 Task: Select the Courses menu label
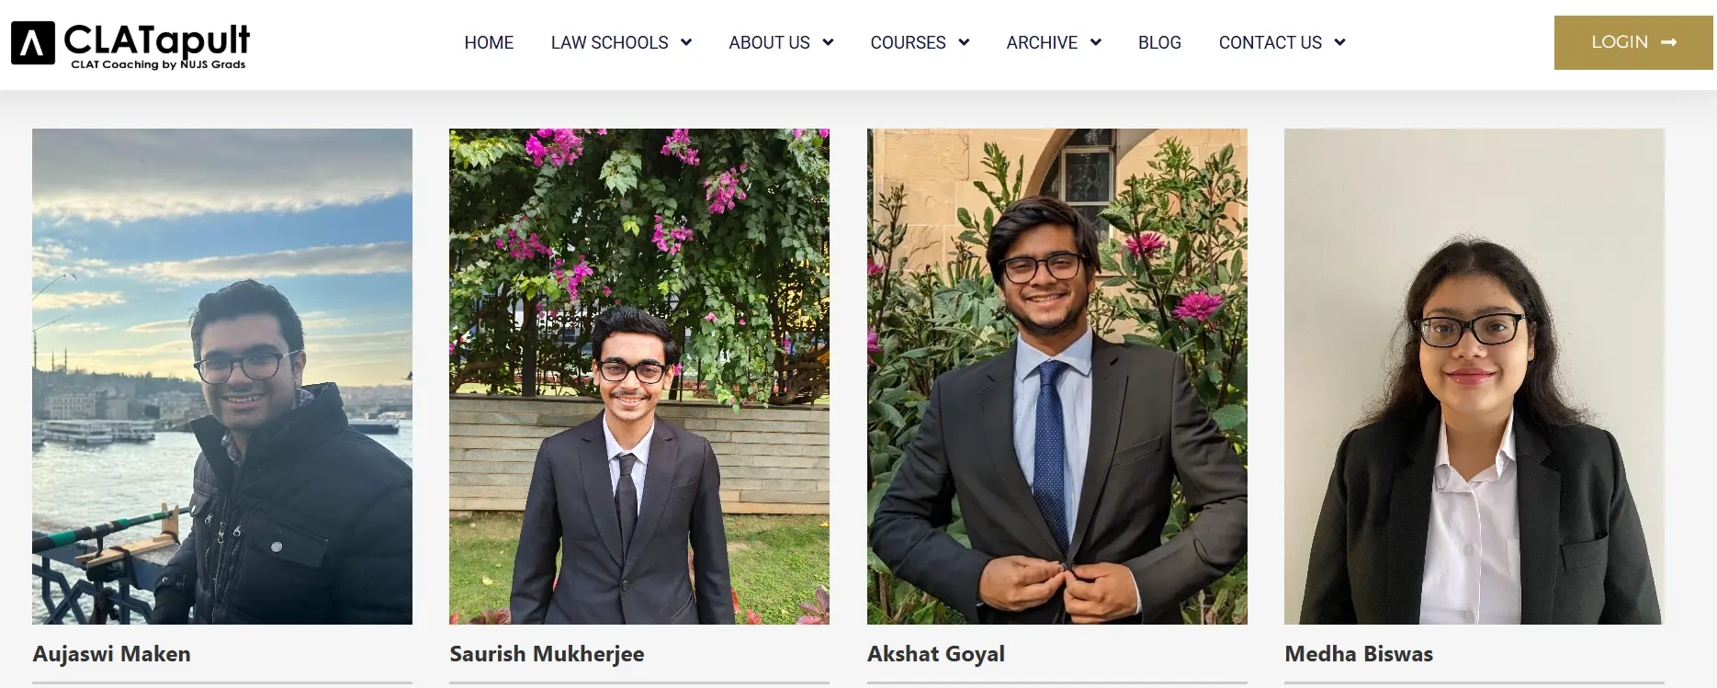pyautogui.click(x=908, y=42)
